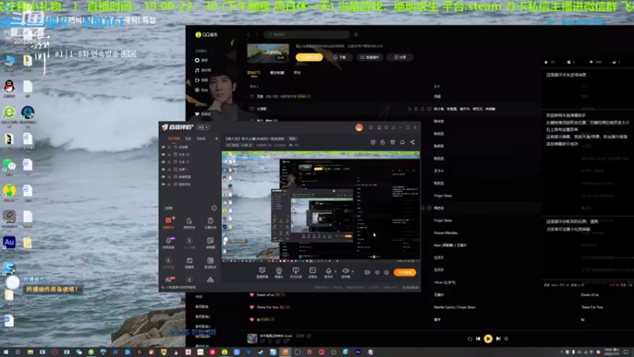Open microphone dropdown arrow in streaming toolbar
This screenshot has height=357, width=634.
(x=335, y=271)
